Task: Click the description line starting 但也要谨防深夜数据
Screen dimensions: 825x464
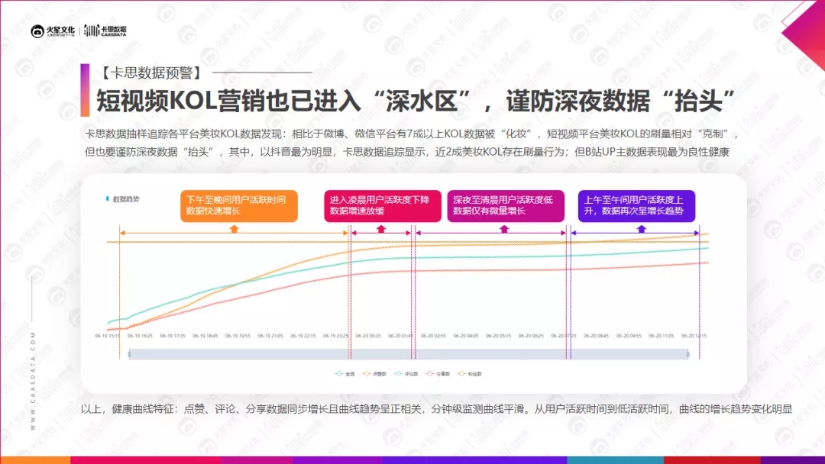Action: [407, 153]
